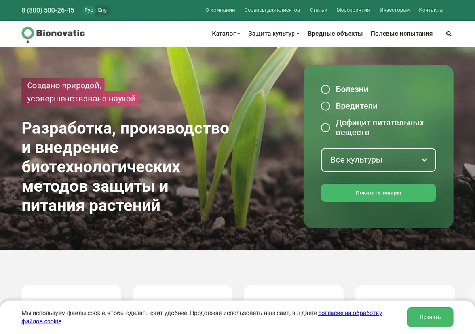
Task: Open the Все культуры dropdown
Action: pyautogui.click(x=378, y=160)
